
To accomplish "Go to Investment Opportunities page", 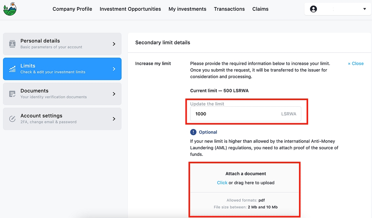I will [130, 9].
